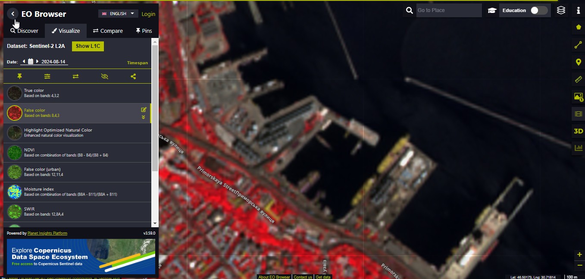Share the visualization via share icon
585x279 pixels.
(133, 76)
